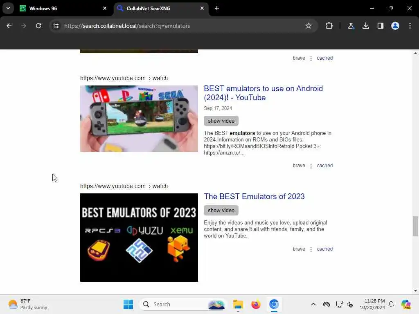Open the clock showing 11:28 PM
The width and height of the screenshot is (419, 314).
[x=372, y=304]
